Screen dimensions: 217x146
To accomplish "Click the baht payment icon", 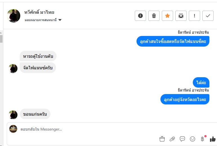I will 202,139.
